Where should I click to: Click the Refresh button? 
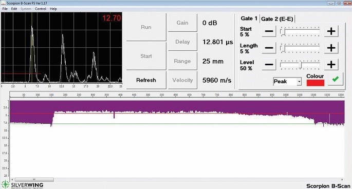tap(146, 80)
